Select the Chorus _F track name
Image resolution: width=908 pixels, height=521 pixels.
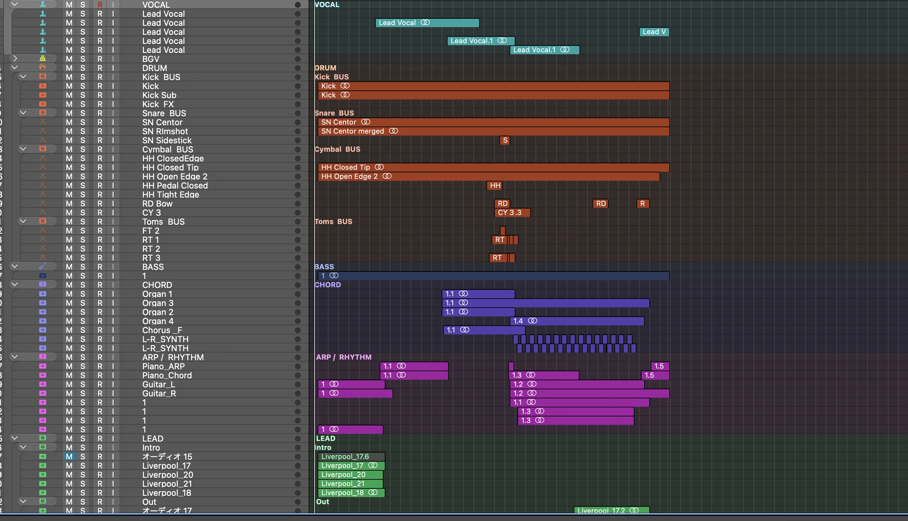click(x=162, y=330)
